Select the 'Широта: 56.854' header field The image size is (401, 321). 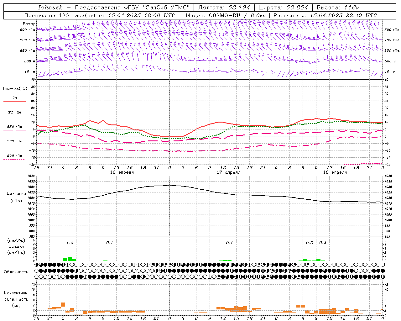click(x=283, y=8)
